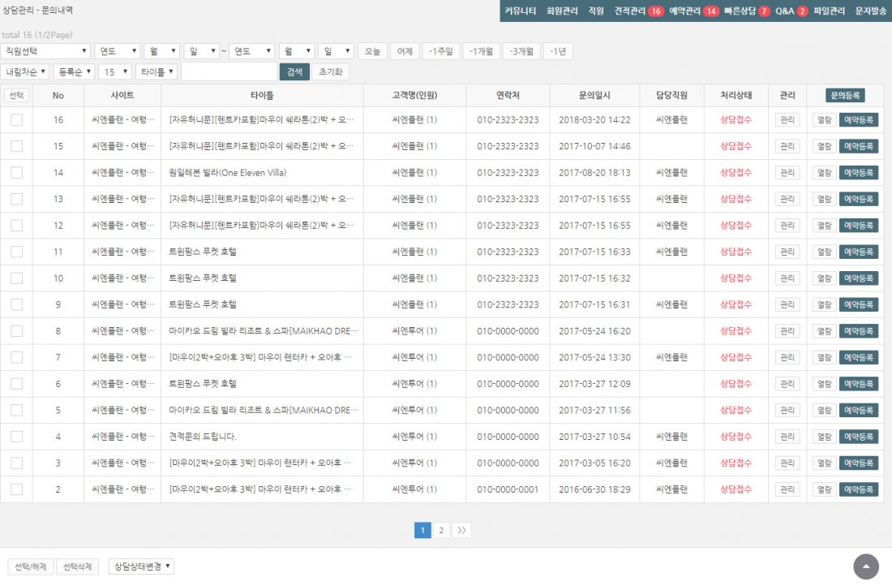Tick the checkbox for row No 15
Viewport: 892px width, 586px height.
click(16, 146)
